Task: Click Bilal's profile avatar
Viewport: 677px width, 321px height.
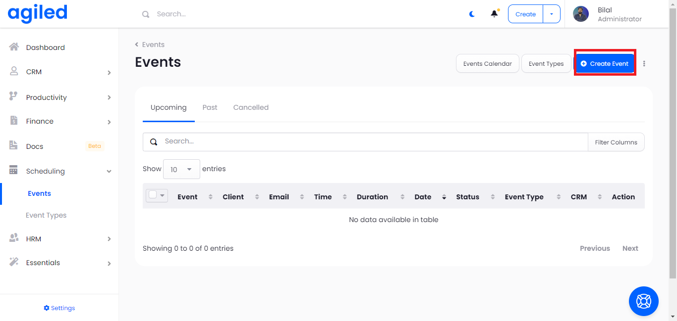Action: (580, 14)
